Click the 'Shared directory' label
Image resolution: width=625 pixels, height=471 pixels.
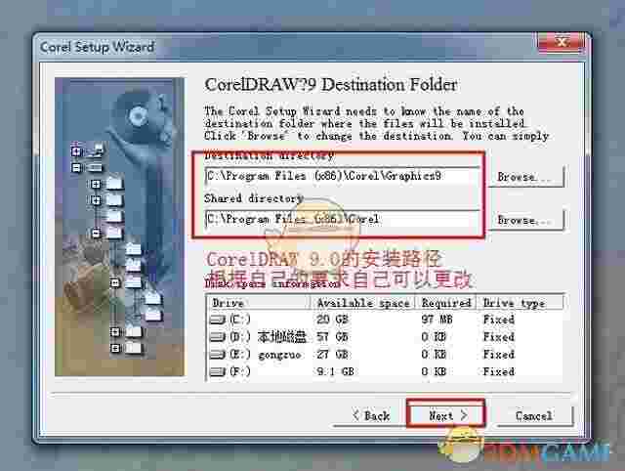click(x=254, y=198)
